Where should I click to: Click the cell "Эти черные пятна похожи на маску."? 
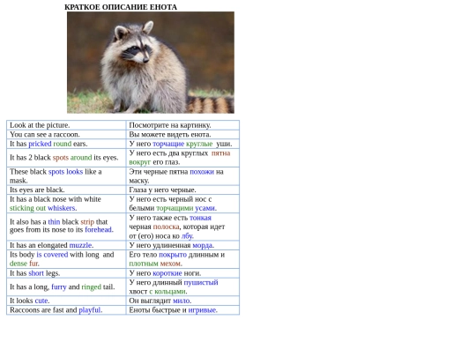[x=182, y=176]
